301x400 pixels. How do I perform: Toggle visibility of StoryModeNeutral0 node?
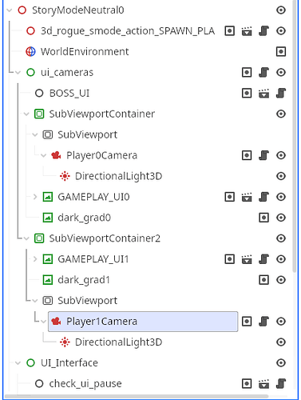pos(281,10)
